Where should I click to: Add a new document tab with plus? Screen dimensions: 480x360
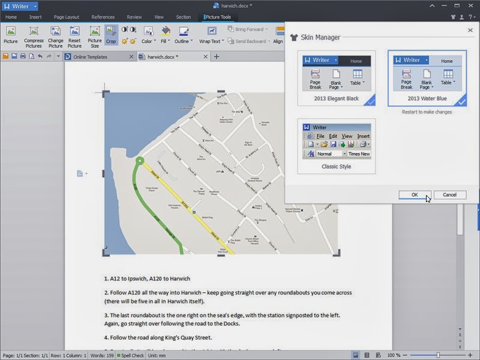[217, 56]
